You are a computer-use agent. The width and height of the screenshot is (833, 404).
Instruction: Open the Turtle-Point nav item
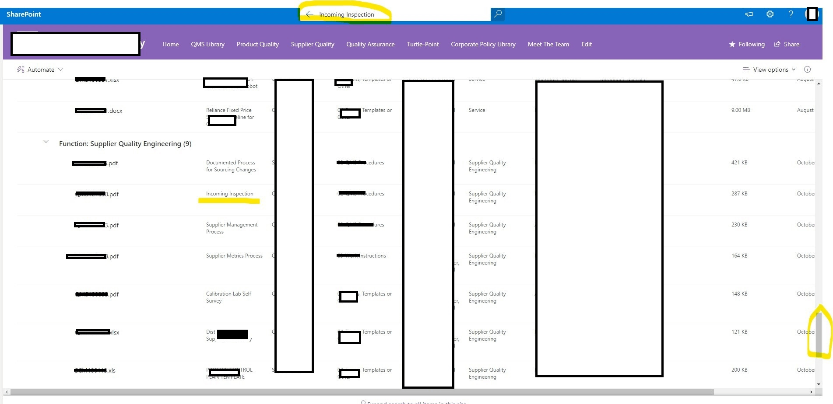tap(423, 44)
